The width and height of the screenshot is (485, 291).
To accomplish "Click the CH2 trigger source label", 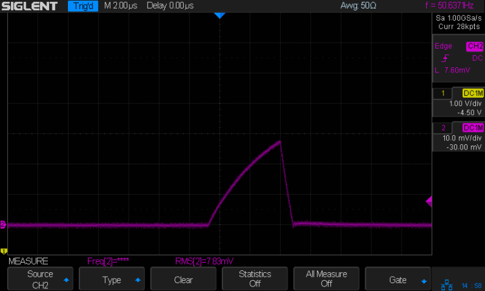I will [474, 47].
